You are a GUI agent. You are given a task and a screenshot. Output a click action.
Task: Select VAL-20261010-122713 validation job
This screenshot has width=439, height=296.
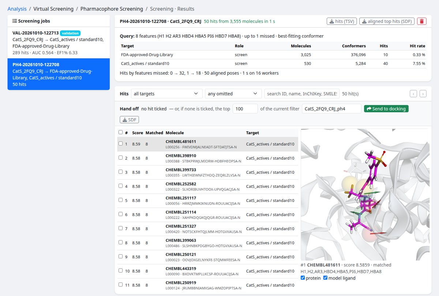point(59,43)
